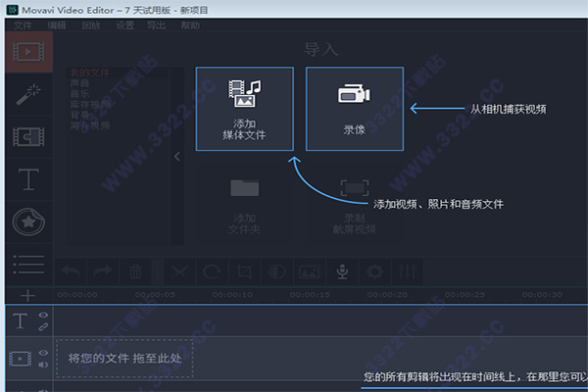
Task: Select 音乐 in the list
Action: point(80,93)
